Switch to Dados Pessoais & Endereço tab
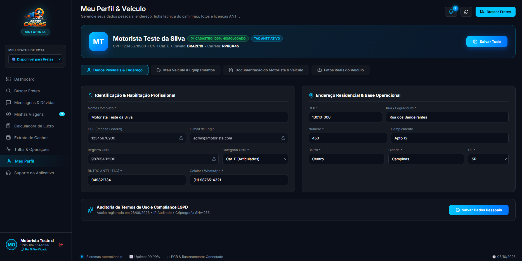This screenshot has height=261, width=522. [x=115, y=70]
